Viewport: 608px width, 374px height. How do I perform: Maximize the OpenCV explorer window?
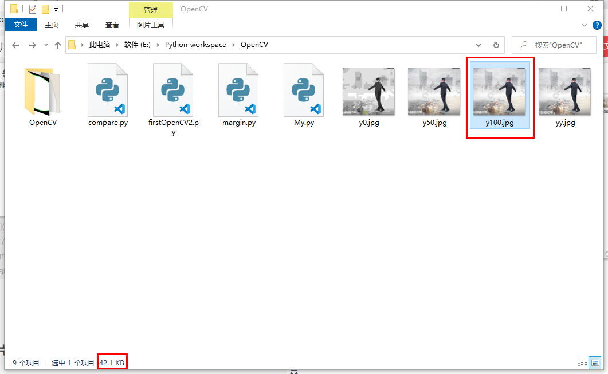564,9
